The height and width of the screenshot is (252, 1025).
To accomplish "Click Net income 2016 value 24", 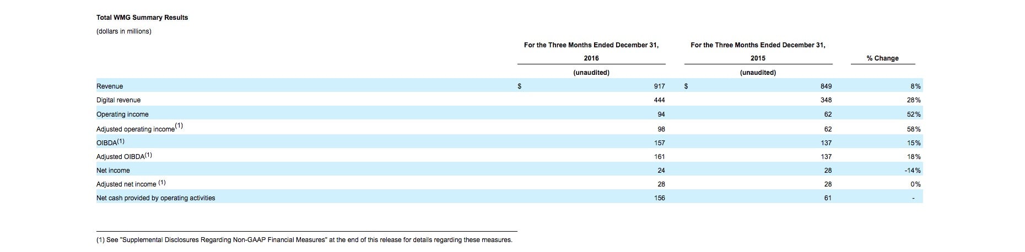I will pos(661,171).
